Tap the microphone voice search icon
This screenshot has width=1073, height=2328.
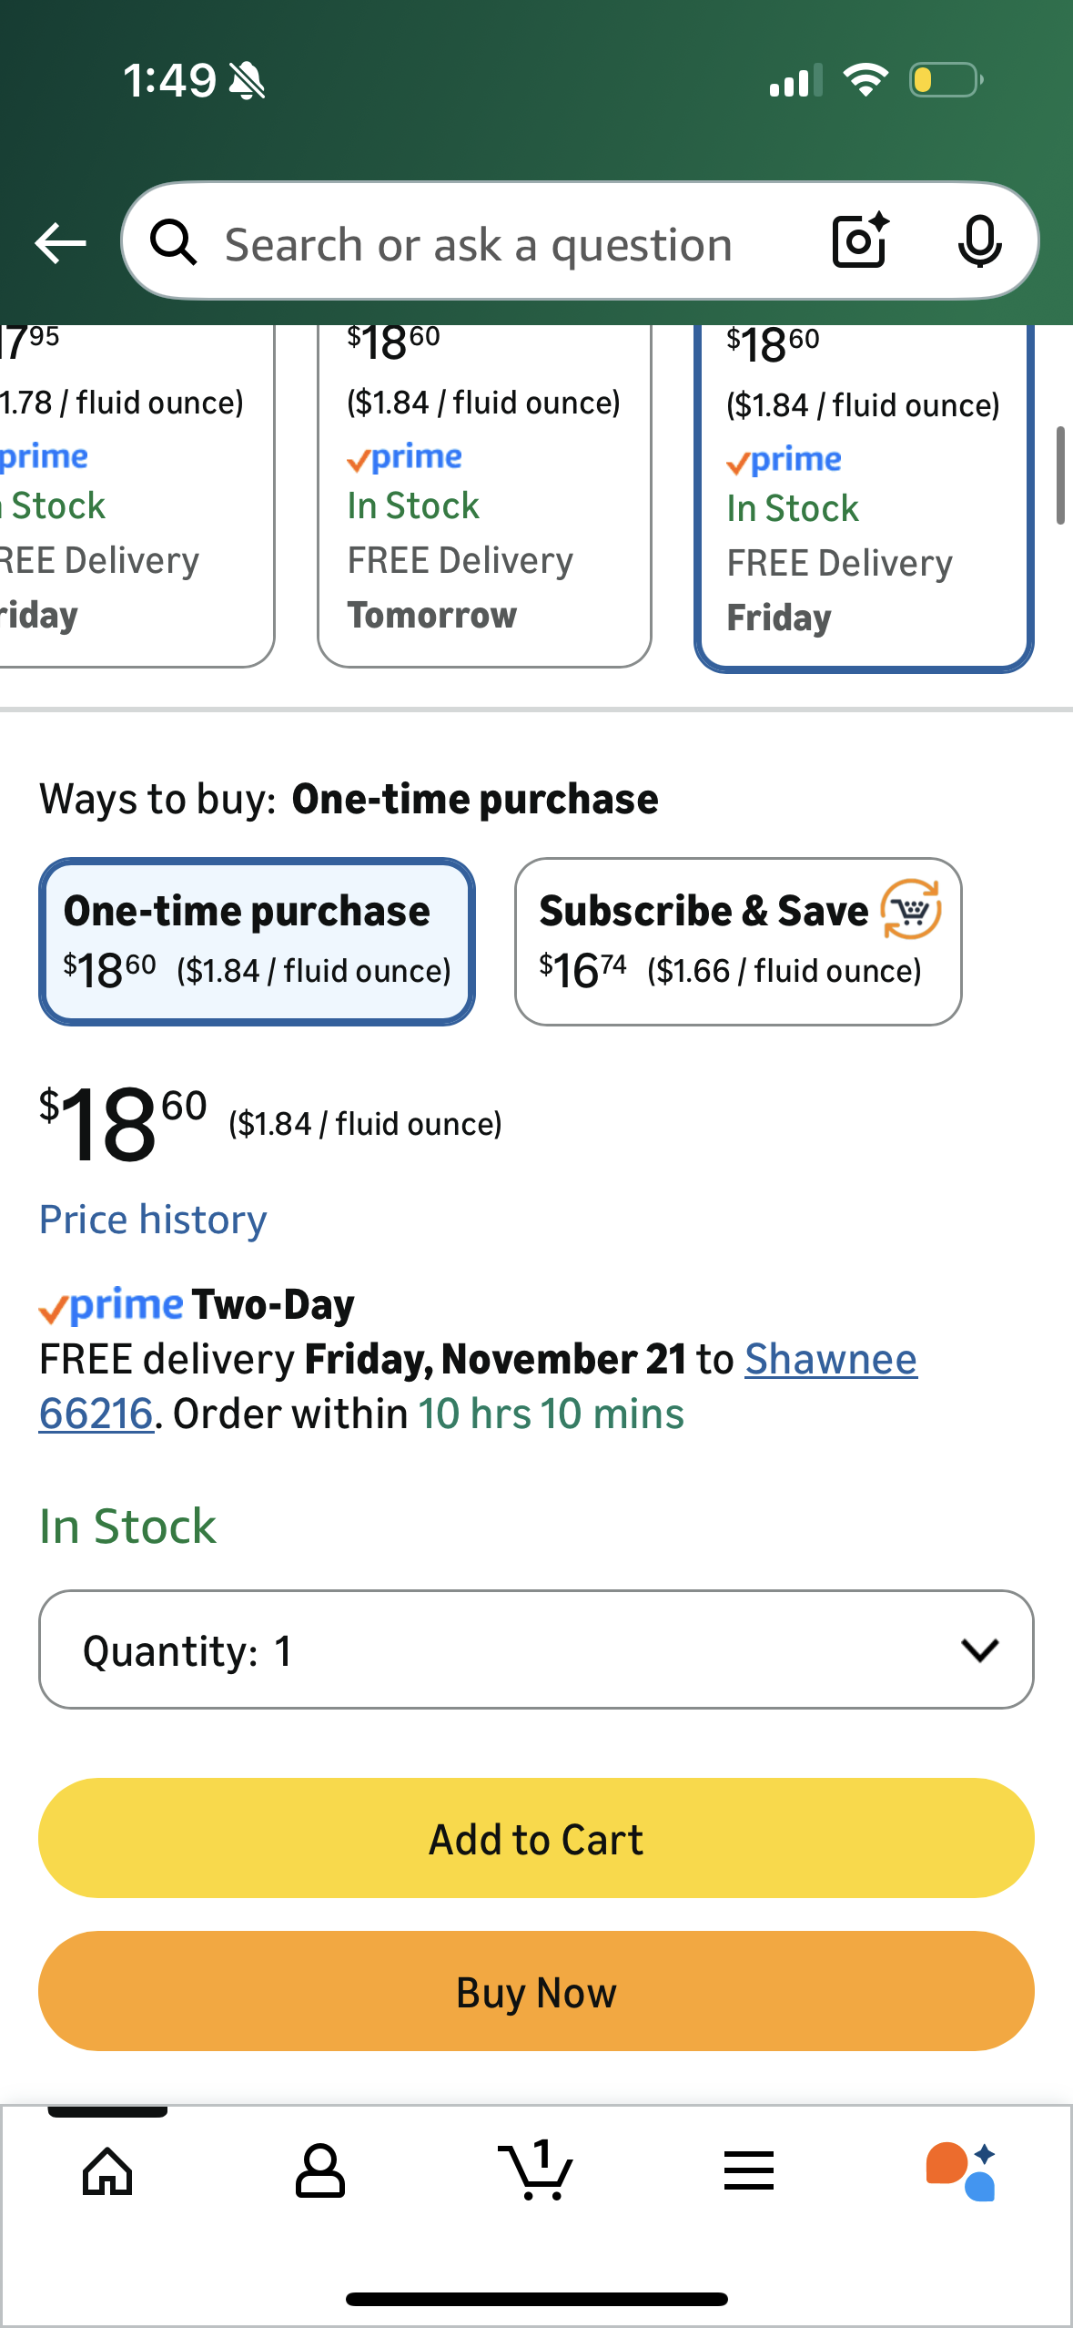click(979, 242)
